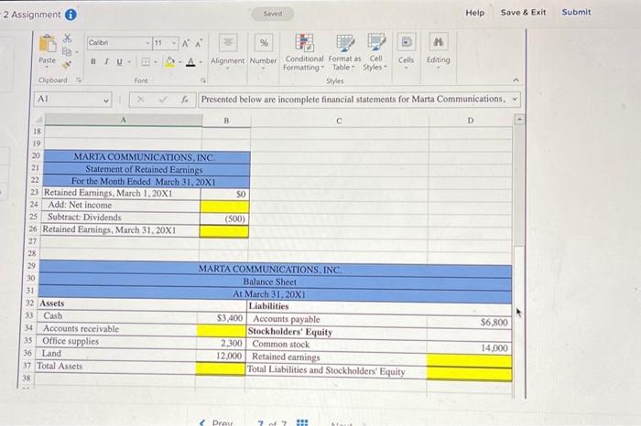Click the Submit button
Image resolution: width=641 pixels, height=426 pixels.
576,12
